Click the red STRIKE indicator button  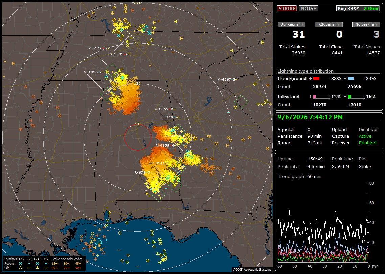tap(287, 8)
